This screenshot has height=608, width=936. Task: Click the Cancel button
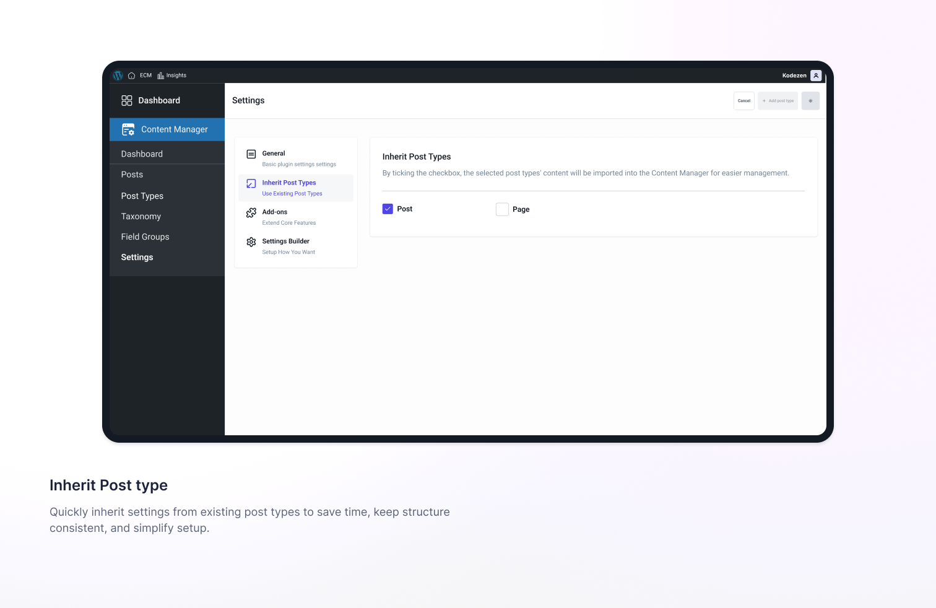(743, 100)
